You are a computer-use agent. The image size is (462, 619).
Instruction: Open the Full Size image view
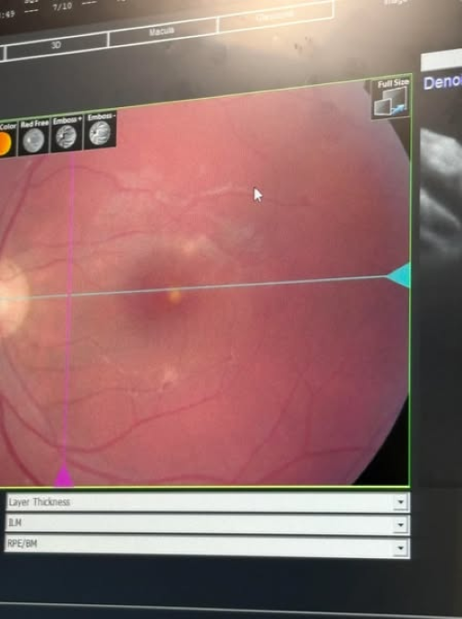[x=392, y=98]
